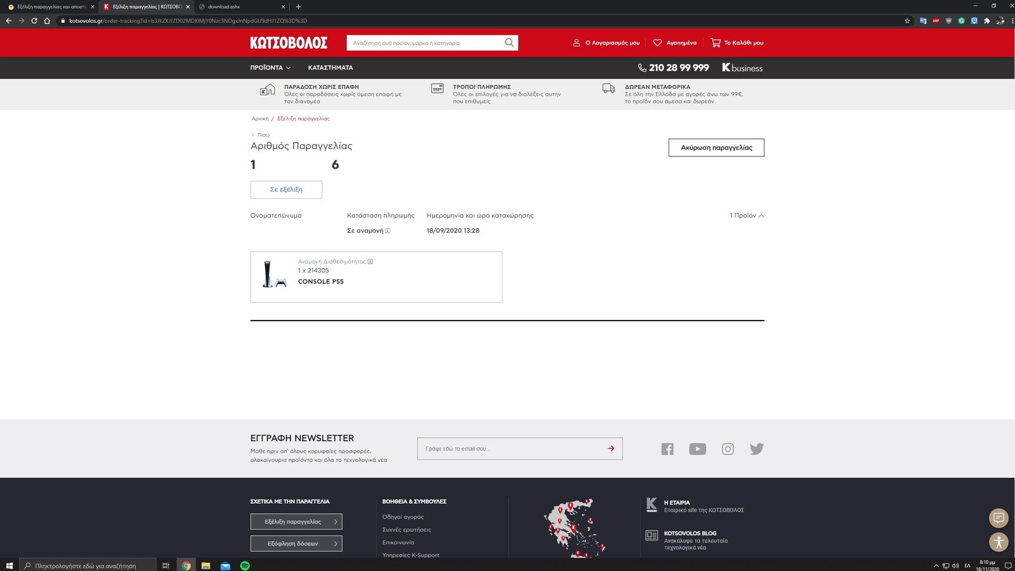Close the download.ashx tab
This screenshot has width=1015, height=571.
tap(283, 6)
